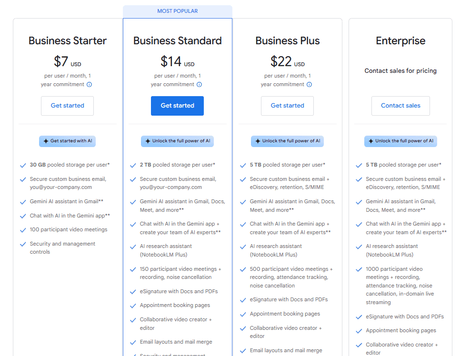Click info icon under Business Starter commitment
Viewport: 460px width, 356px height.
89,84
